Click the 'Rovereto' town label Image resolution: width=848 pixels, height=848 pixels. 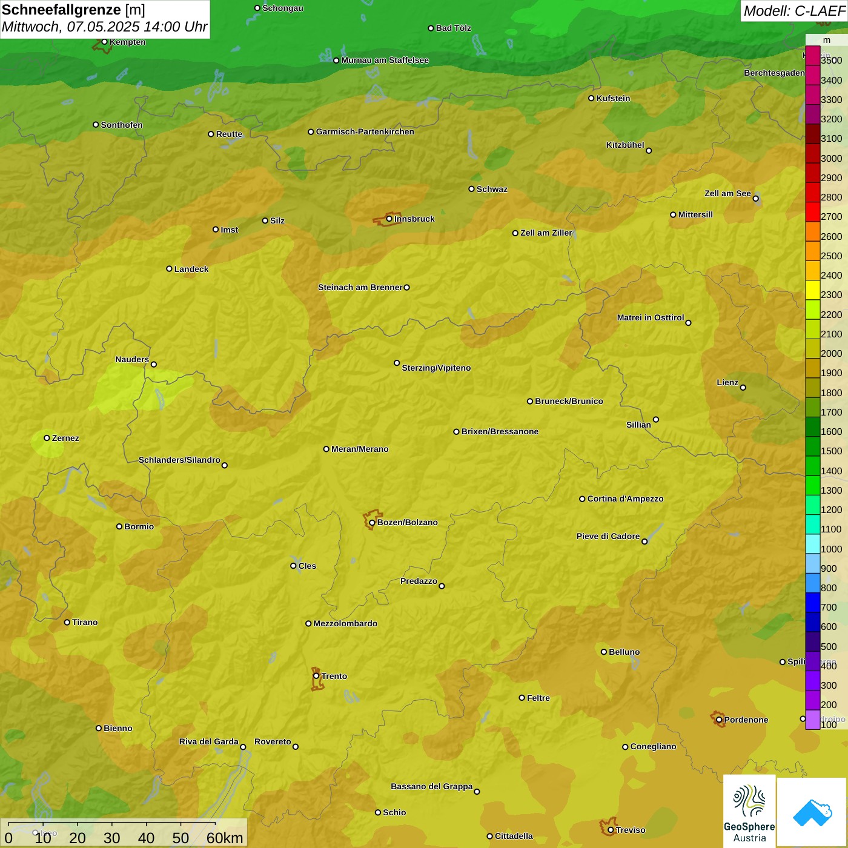tap(273, 741)
